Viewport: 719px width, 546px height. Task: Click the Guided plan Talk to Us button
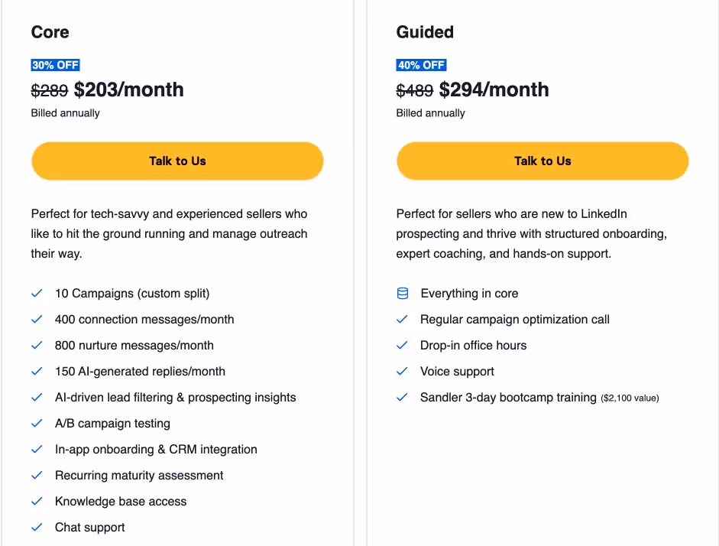pyautogui.click(x=542, y=161)
